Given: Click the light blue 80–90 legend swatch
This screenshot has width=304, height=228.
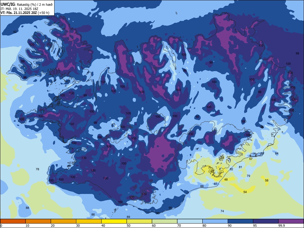Looking at the screenshot, I should [215, 221].
